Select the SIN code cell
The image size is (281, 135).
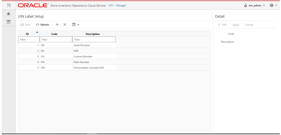(x=56, y=68)
